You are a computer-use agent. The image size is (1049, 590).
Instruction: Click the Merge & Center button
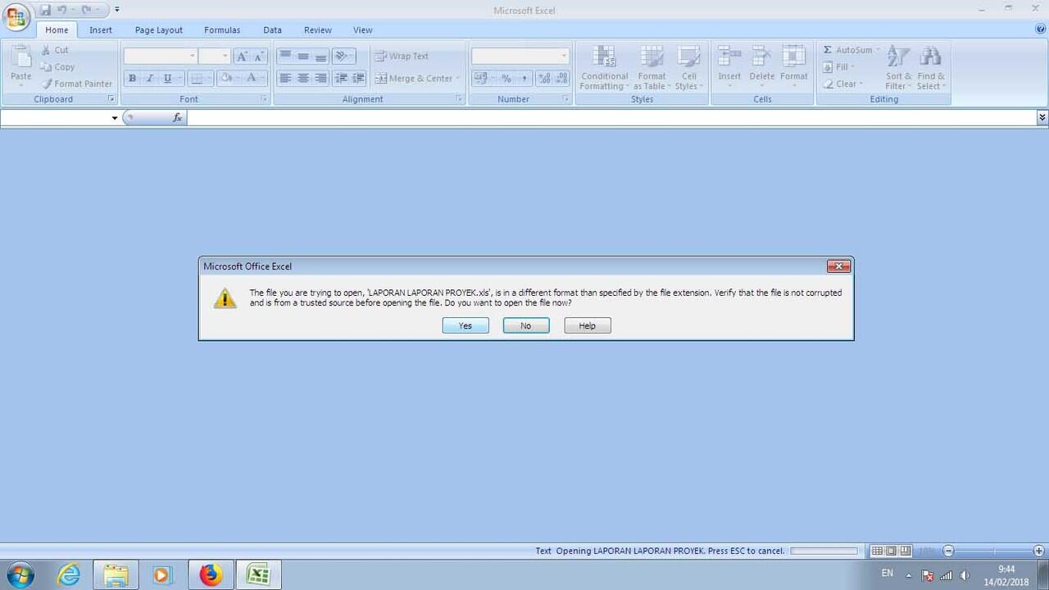[417, 79]
